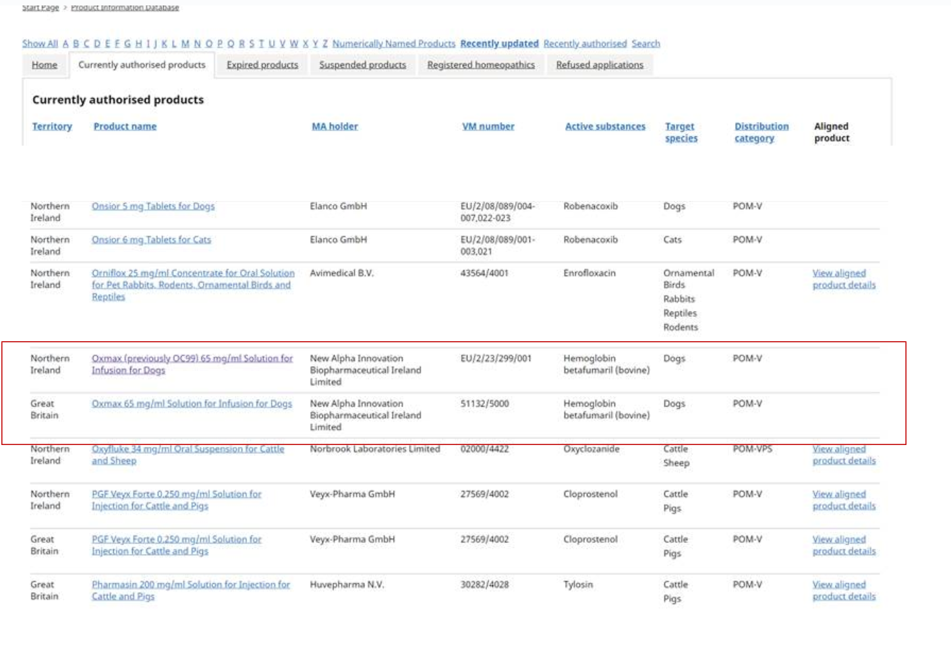The image size is (951, 650).
Task: Click the Home tab
Action: pos(45,65)
